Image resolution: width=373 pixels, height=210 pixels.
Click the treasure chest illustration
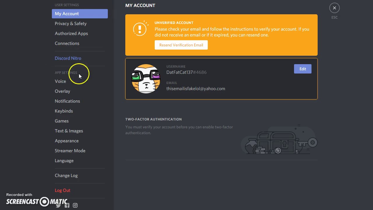(279, 139)
